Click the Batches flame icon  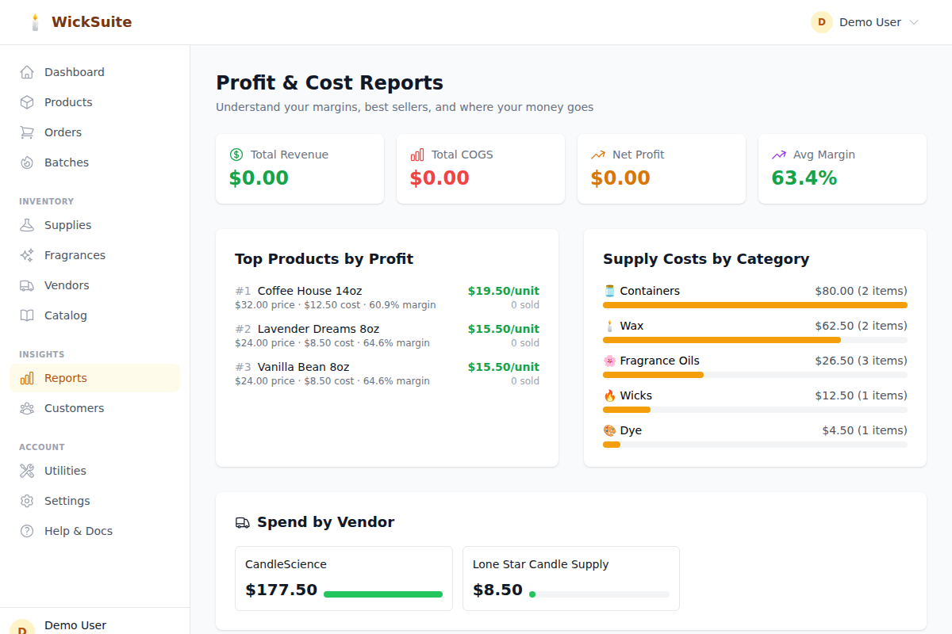(x=27, y=162)
